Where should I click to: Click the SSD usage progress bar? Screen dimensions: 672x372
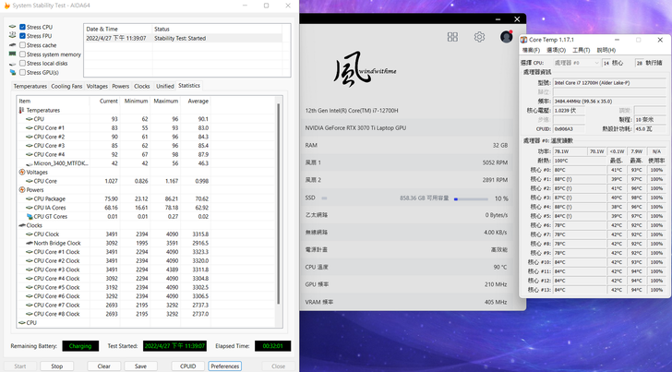coord(472,198)
